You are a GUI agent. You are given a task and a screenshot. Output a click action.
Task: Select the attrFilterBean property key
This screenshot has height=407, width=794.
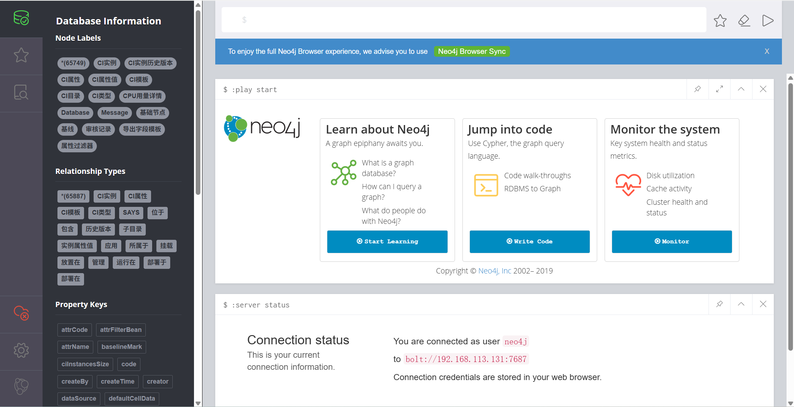tap(121, 330)
